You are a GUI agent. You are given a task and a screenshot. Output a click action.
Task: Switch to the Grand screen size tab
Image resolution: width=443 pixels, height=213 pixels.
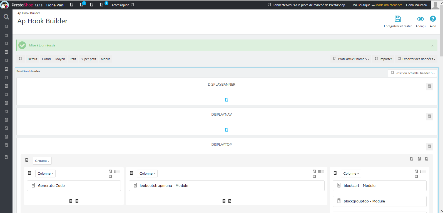point(46,59)
